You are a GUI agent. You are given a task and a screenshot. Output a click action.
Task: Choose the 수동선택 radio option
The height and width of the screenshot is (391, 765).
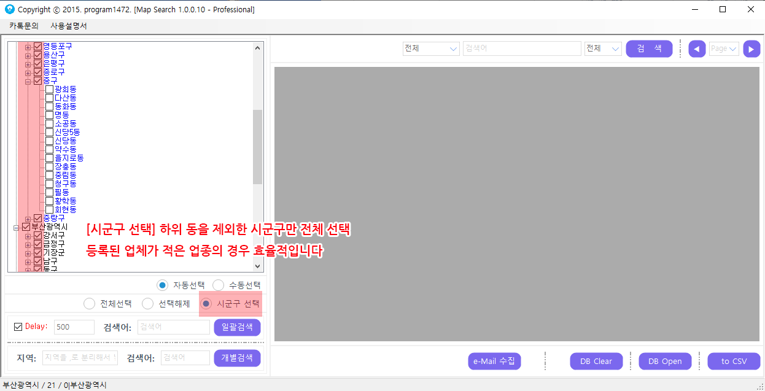pos(219,285)
